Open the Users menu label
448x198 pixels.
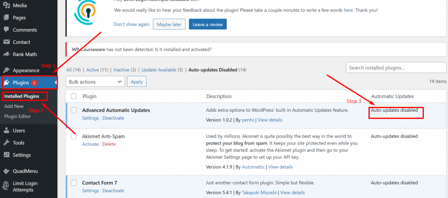pyautogui.click(x=19, y=131)
